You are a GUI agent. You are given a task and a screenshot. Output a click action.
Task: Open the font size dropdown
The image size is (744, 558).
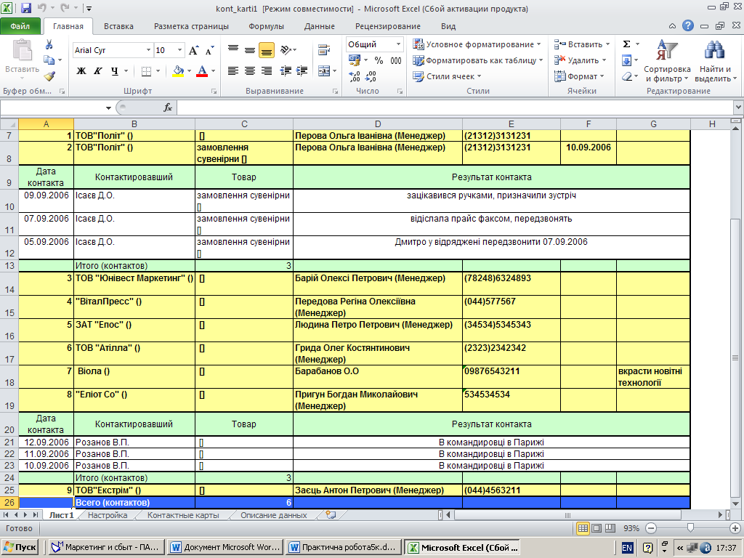click(180, 50)
